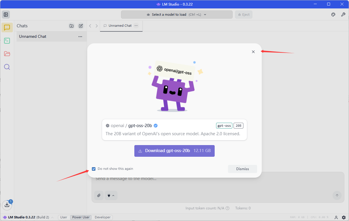This screenshot has width=349, height=221.
Task: Click the Tokens: 0 readout
Action: (x=243, y=208)
